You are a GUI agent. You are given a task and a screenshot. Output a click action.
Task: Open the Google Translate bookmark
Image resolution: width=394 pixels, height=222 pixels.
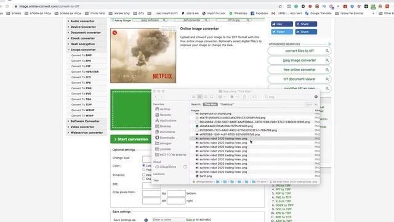pyautogui.click(x=318, y=14)
